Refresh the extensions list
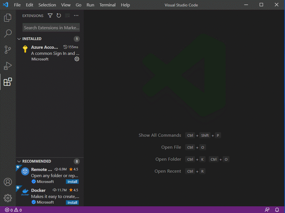 59,16
